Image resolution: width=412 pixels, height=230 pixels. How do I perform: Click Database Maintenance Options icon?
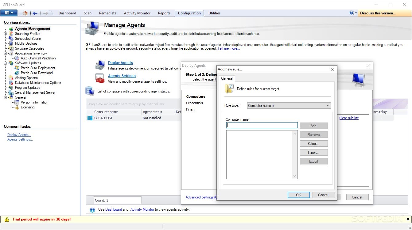[x=11, y=83]
